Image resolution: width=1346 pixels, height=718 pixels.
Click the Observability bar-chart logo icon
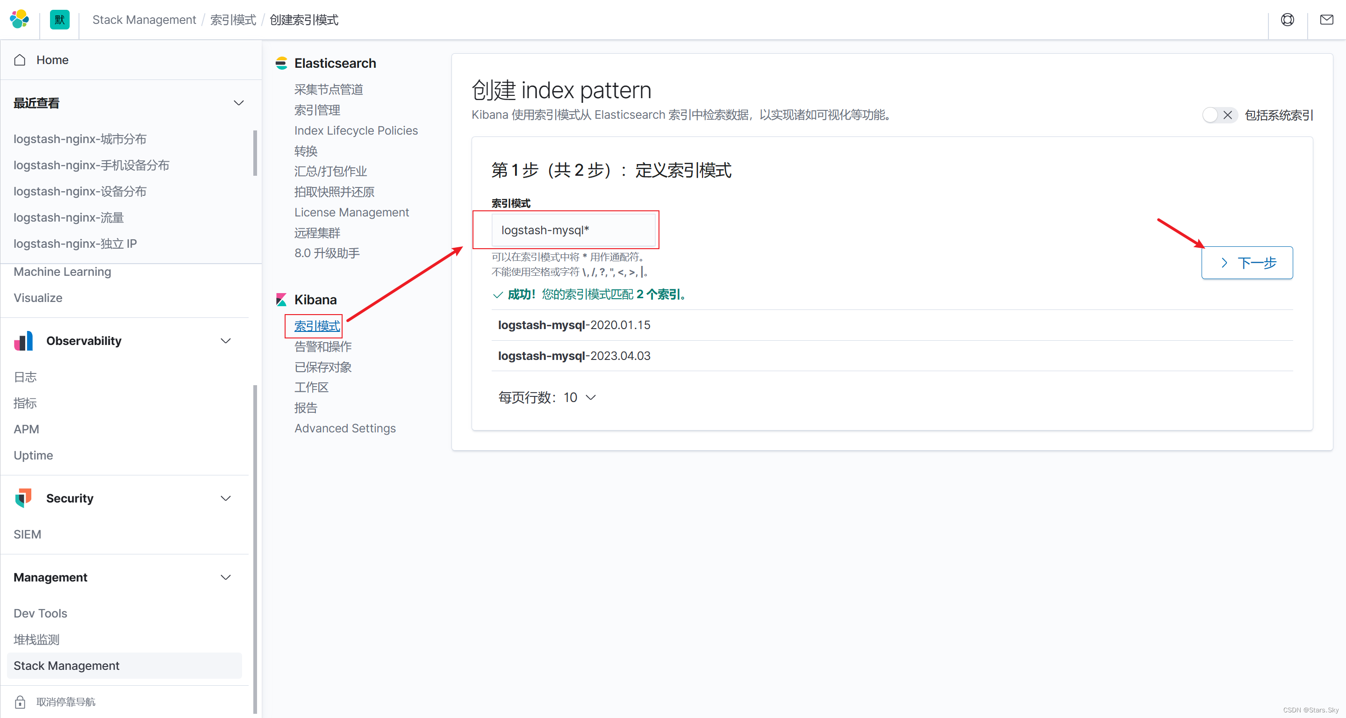pyautogui.click(x=23, y=341)
